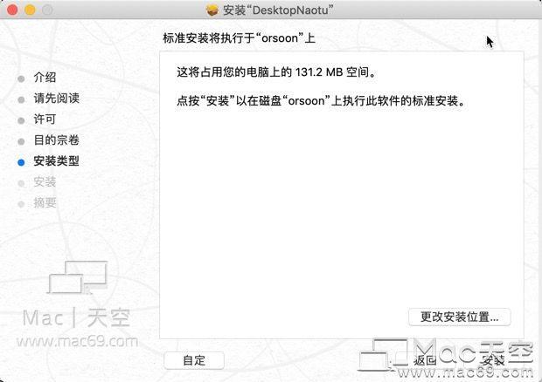Viewport: 542px width, 382px height.
Task: Select the 许可 step in sidebar
Action: (x=45, y=119)
